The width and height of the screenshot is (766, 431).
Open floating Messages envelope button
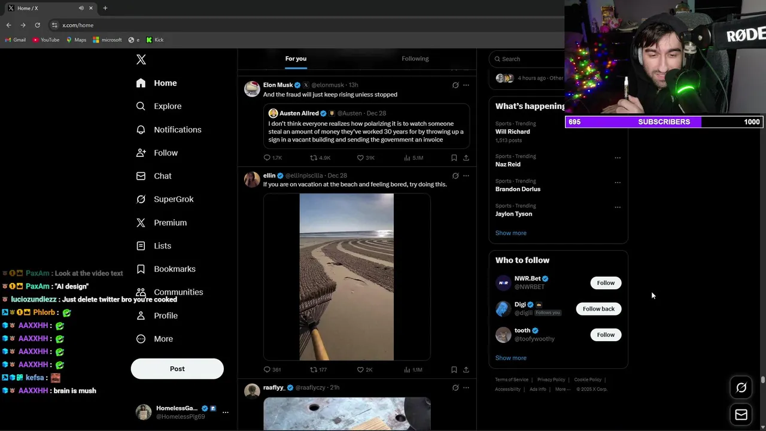pyautogui.click(x=741, y=414)
